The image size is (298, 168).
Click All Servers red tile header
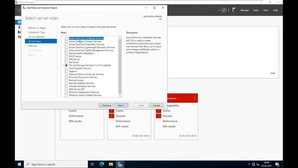(183, 98)
